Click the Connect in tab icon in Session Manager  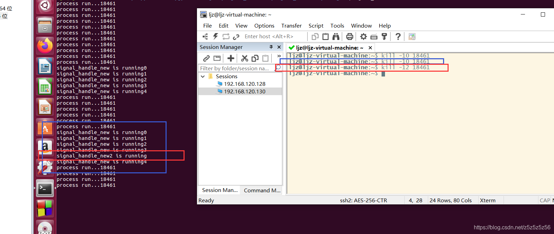[217, 58]
